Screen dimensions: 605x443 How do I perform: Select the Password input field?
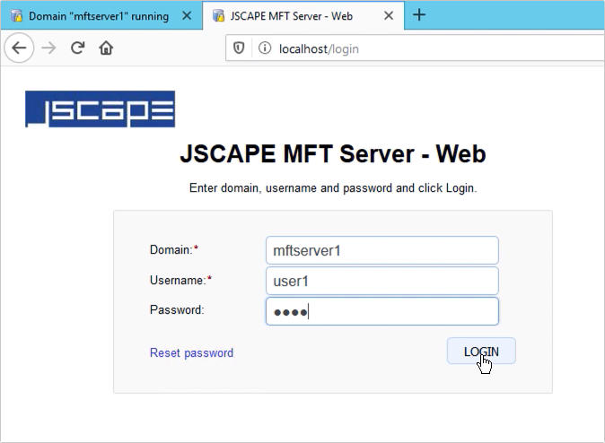click(381, 311)
